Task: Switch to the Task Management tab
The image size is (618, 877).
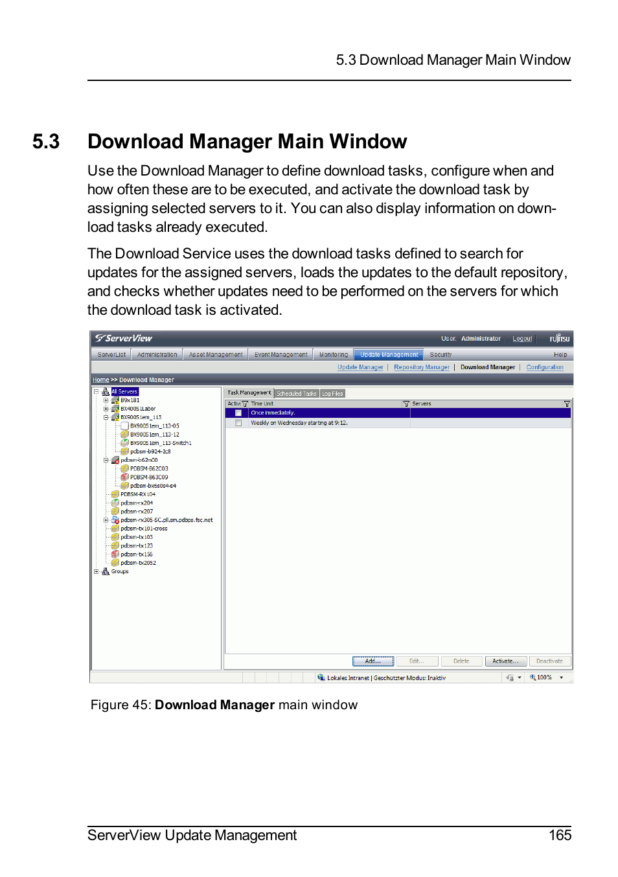Action: point(249,393)
